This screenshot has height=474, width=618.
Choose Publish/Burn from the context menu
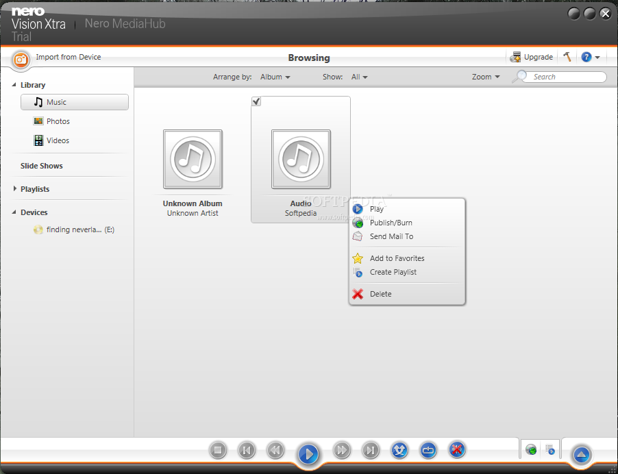pyautogui.click(x=407, y=223)
